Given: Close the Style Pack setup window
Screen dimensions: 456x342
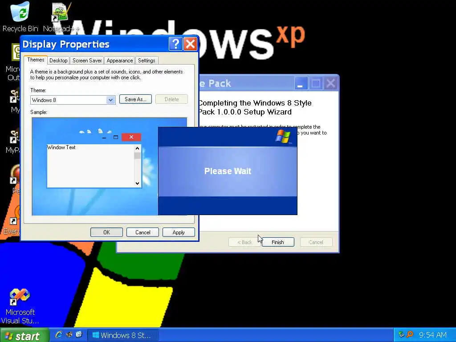Looking at the screenshot, I should click(331, 84).
